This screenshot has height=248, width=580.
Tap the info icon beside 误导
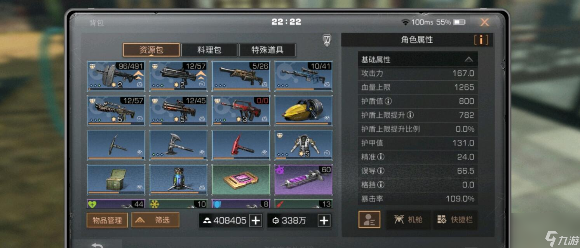(381, 171)
